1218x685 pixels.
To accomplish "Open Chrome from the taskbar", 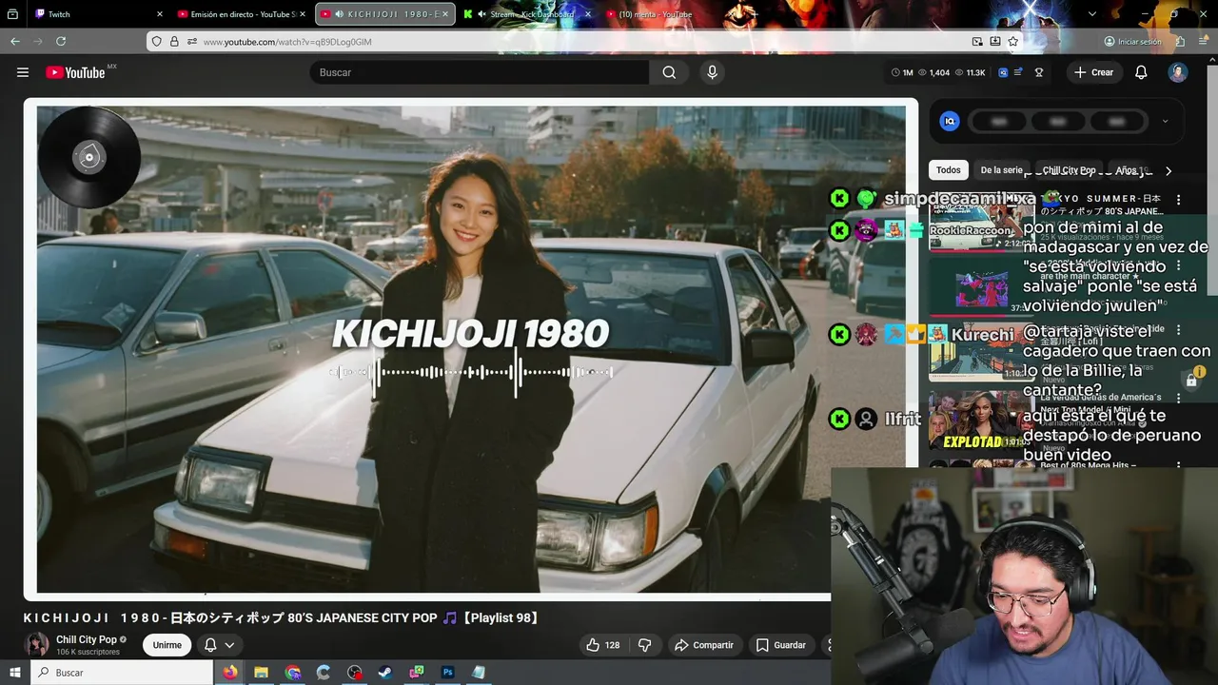I will coord(292,673).
